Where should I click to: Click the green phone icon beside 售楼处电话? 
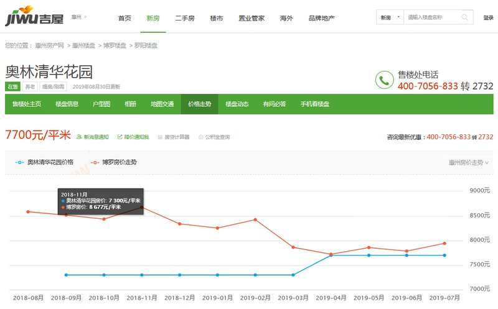click(384, 80)
